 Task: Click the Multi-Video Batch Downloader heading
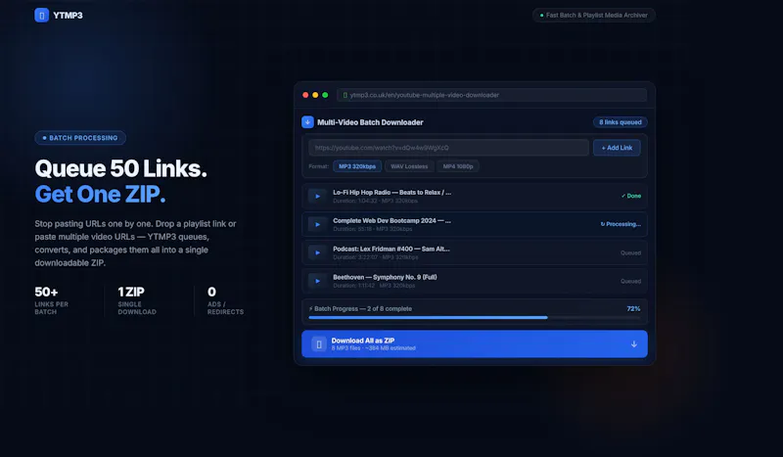370,122
